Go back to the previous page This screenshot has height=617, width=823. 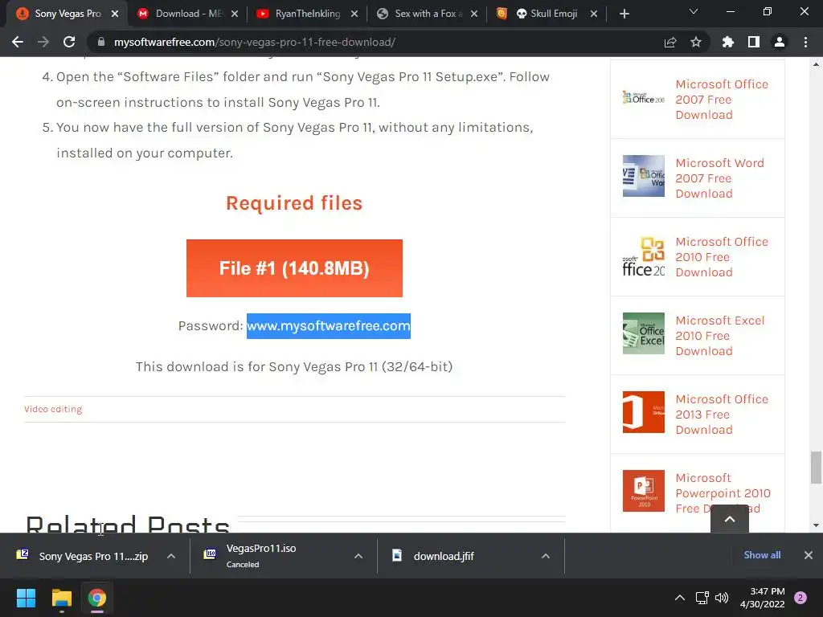pyautogui.click(x=18, y=42)
